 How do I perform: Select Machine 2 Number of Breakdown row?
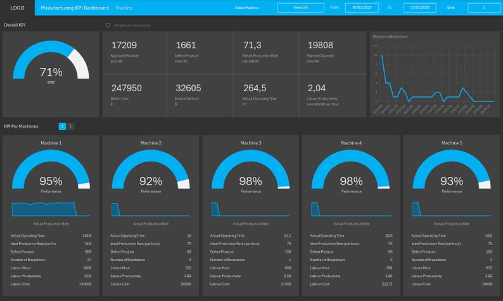[151, 260]
